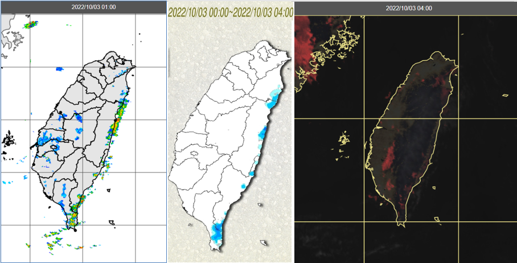The height and width of the screenshot is (263, 517).
Task: Click the radar echo off northwest coast
Action: point(30,24)
